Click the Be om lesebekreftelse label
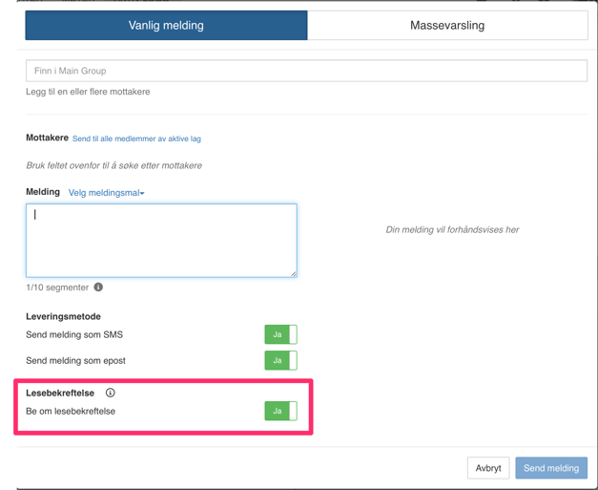The width and height of the screenshot is (598, 490). click(x=71, y=412)
